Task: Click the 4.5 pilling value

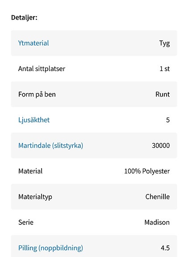Action: coord(165,248)
